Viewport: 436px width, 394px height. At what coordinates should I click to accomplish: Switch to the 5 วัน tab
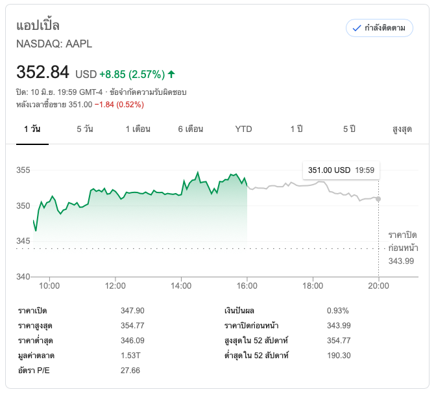(84, 129)
